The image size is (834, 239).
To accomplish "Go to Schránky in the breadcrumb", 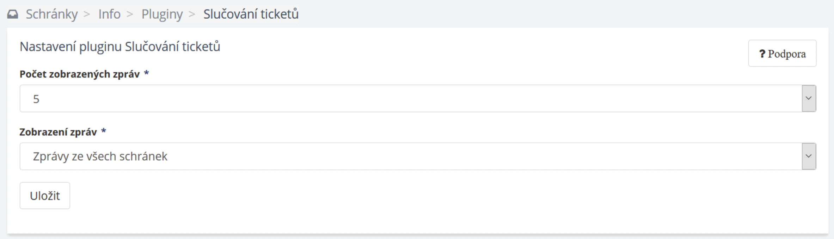I will 51,14.
